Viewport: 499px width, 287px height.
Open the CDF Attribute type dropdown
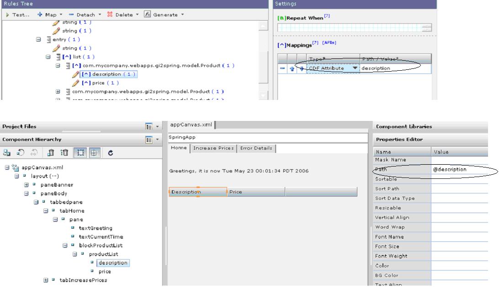coord(355,68)
